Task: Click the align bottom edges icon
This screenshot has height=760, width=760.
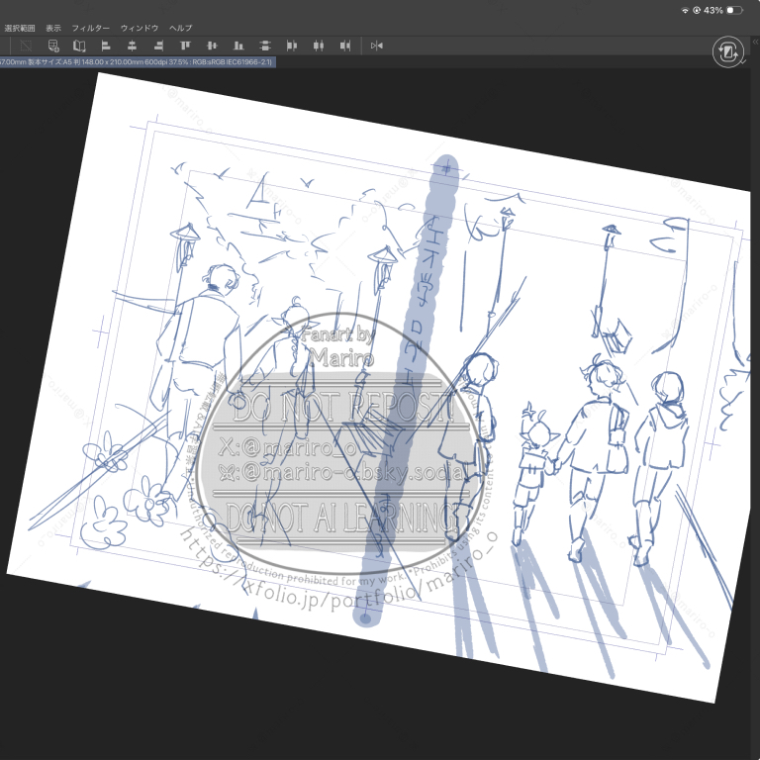Action: [238, 46]
